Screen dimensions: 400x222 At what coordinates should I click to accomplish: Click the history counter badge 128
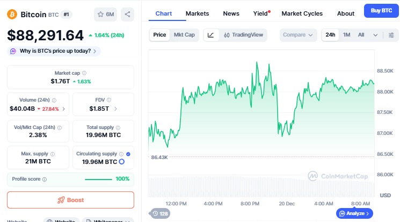(x=160, y=213)
